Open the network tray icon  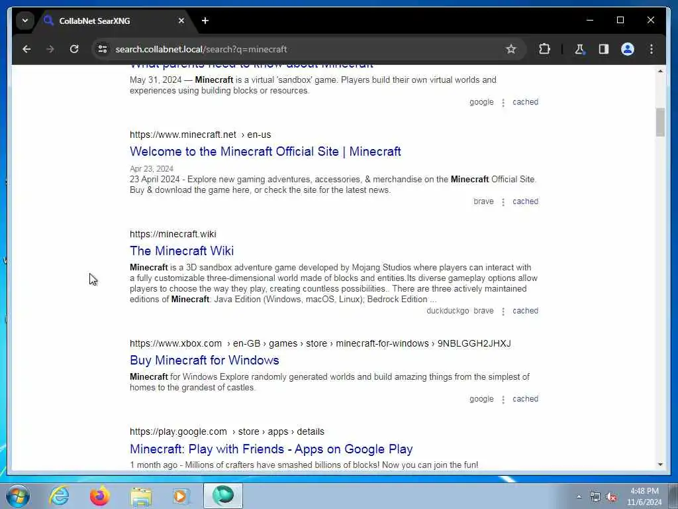(595, 497)
